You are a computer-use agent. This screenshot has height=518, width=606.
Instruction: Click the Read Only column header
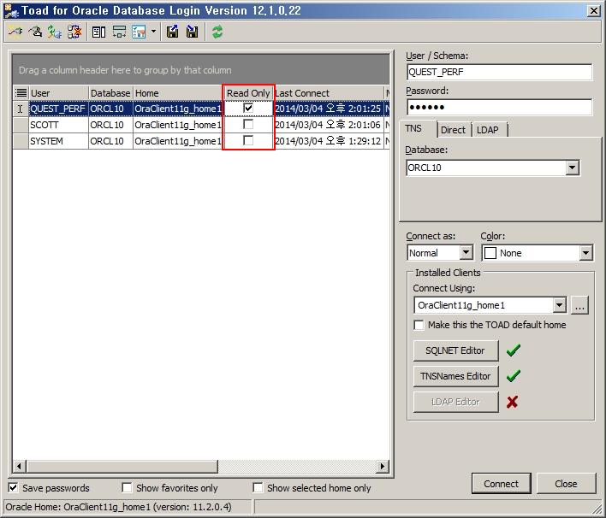(248, 93)
